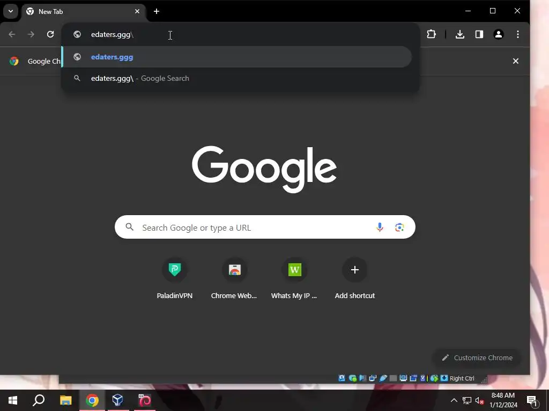Click VirtualBox network status icon
The width and height of the screenshot is (549, 411).
click(373, 378)
